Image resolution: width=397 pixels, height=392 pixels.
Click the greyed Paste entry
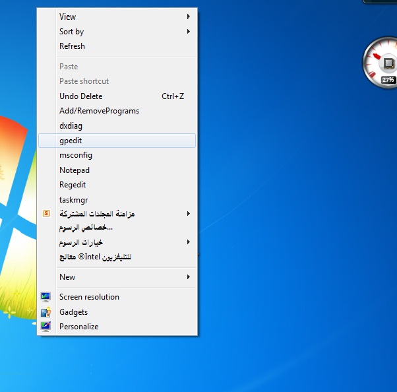pos(117,67)
